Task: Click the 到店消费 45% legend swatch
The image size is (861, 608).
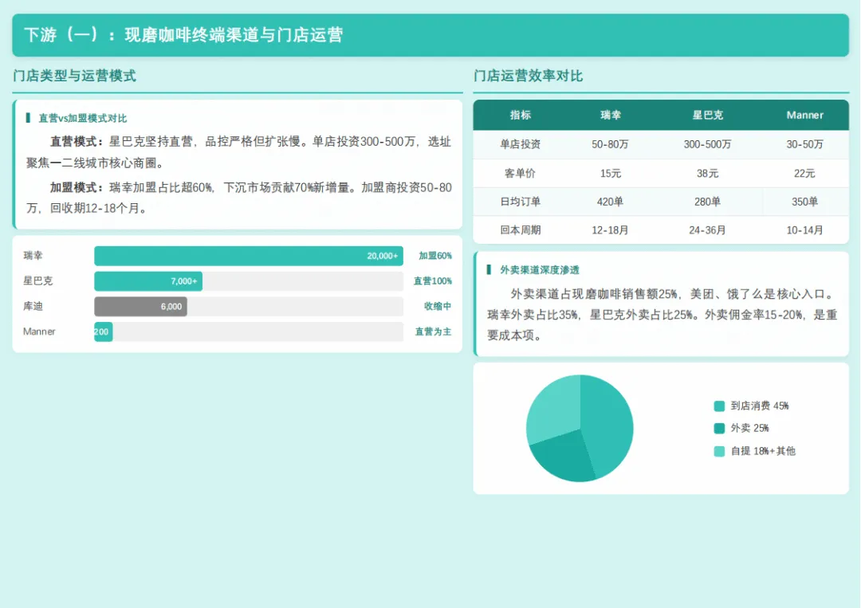Action: click(719, 406)
